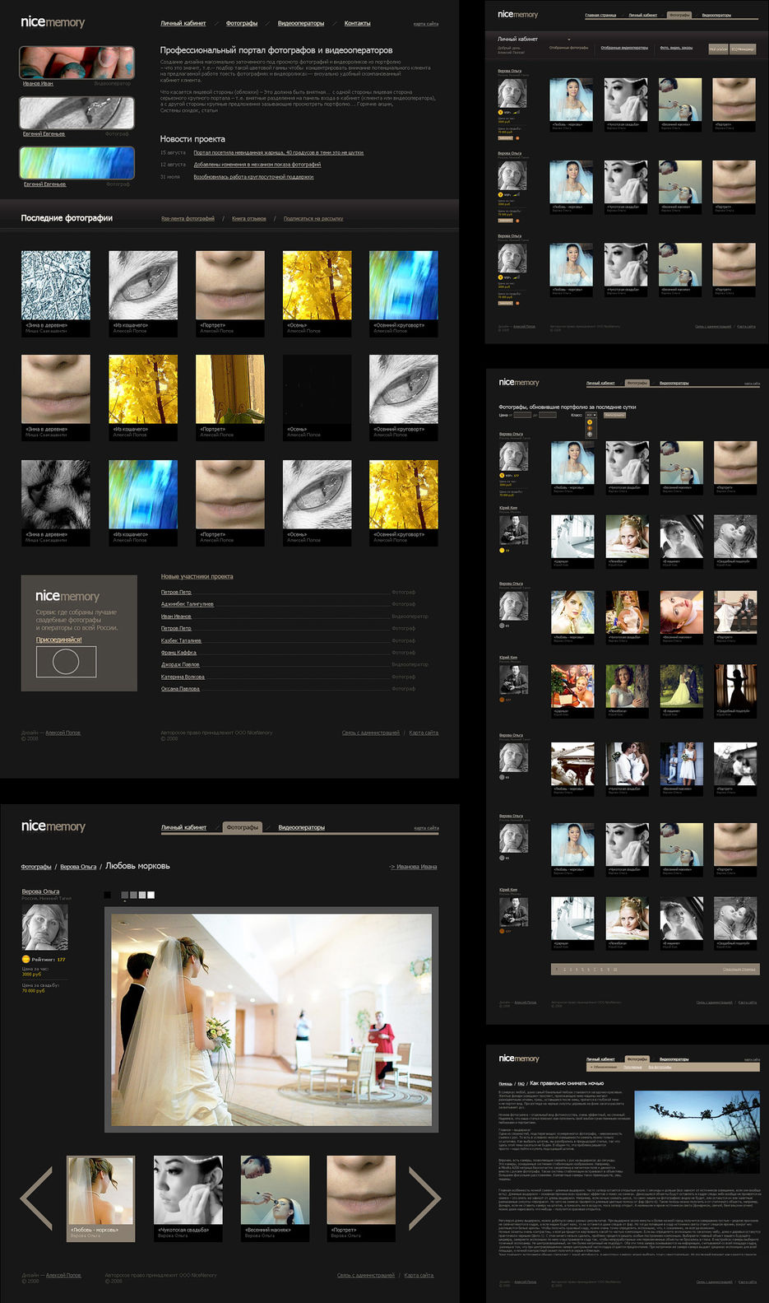Open the Класс filter dropdown
The image size is (769, 1303).
coord(591,415)
